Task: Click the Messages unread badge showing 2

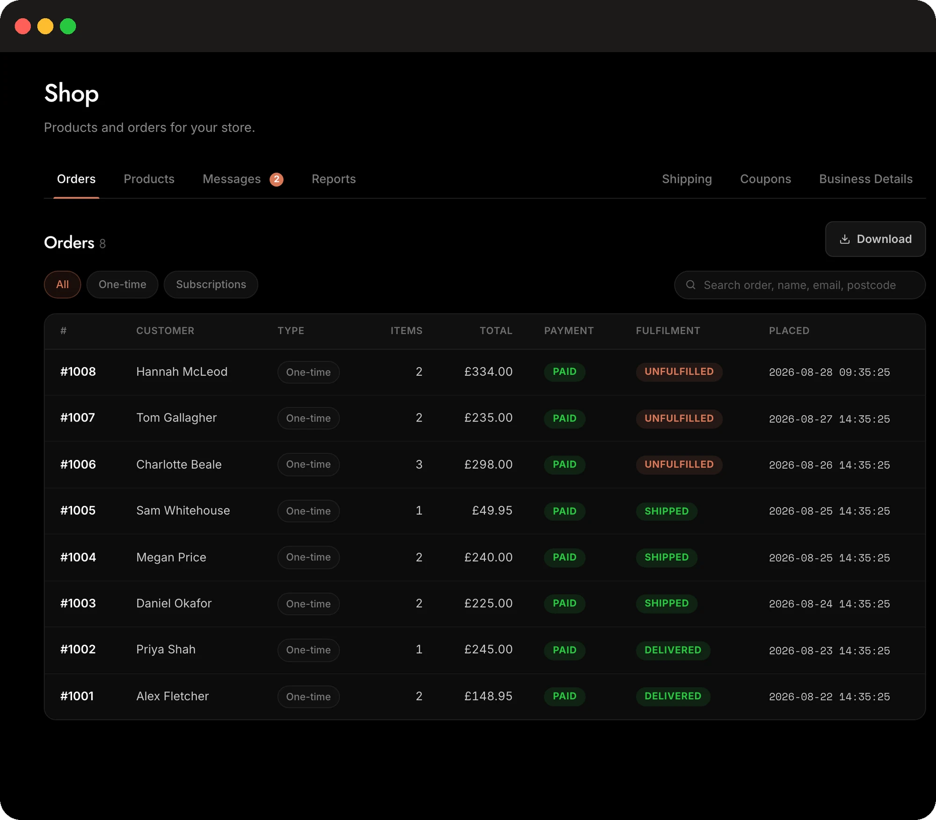Action: coord(276,179)
